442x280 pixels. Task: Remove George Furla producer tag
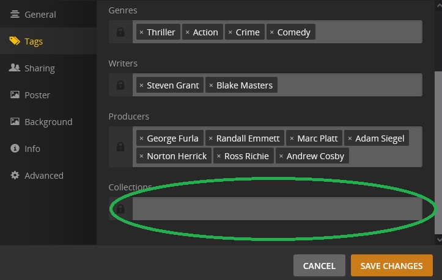click(141, 138)
